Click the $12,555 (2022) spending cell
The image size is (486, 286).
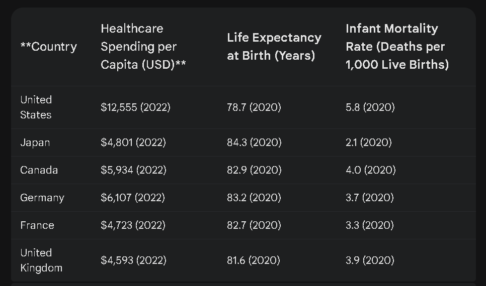click(135, 107)
